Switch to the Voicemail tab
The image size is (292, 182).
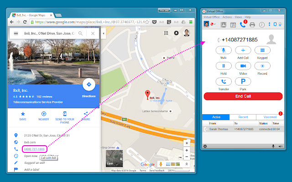(270, 117)
